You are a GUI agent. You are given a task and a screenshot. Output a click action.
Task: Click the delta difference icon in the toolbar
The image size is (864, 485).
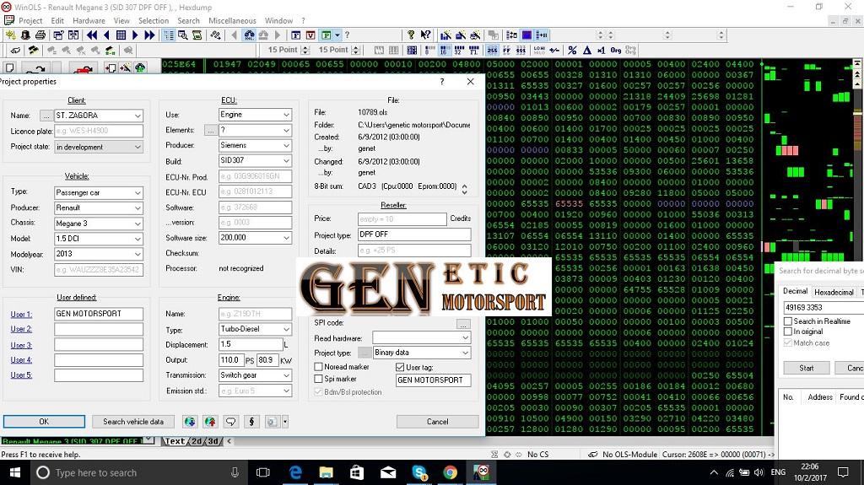click(x=587, y=51)
